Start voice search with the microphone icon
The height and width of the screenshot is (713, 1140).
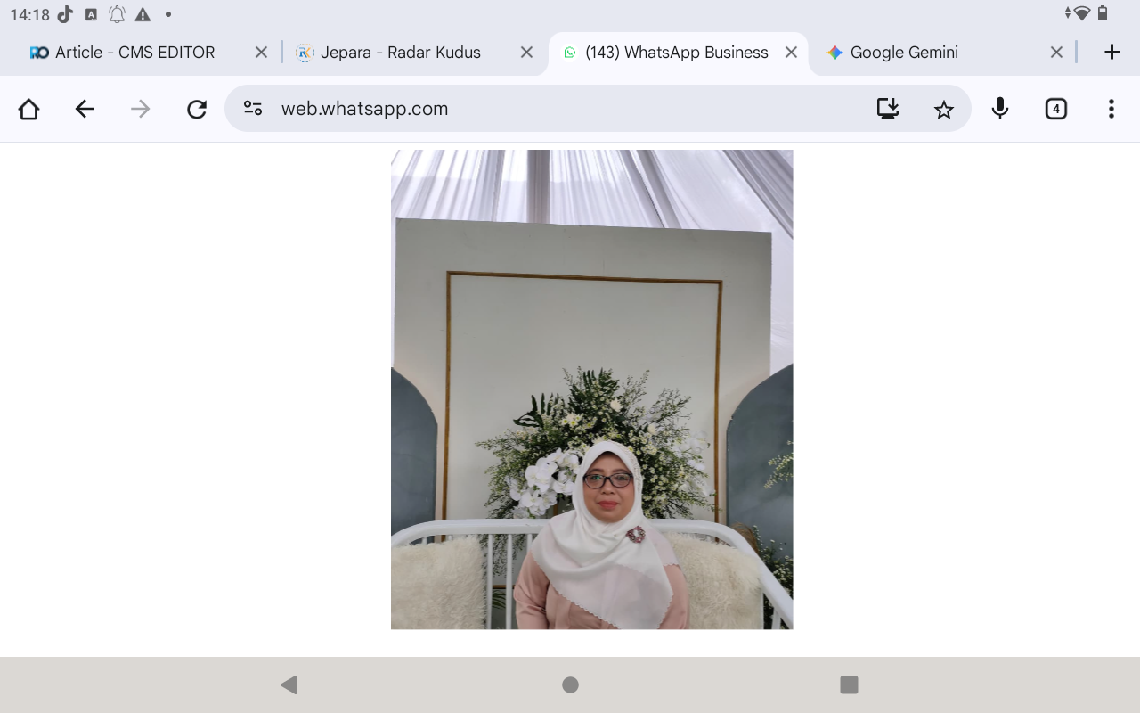1000,108
